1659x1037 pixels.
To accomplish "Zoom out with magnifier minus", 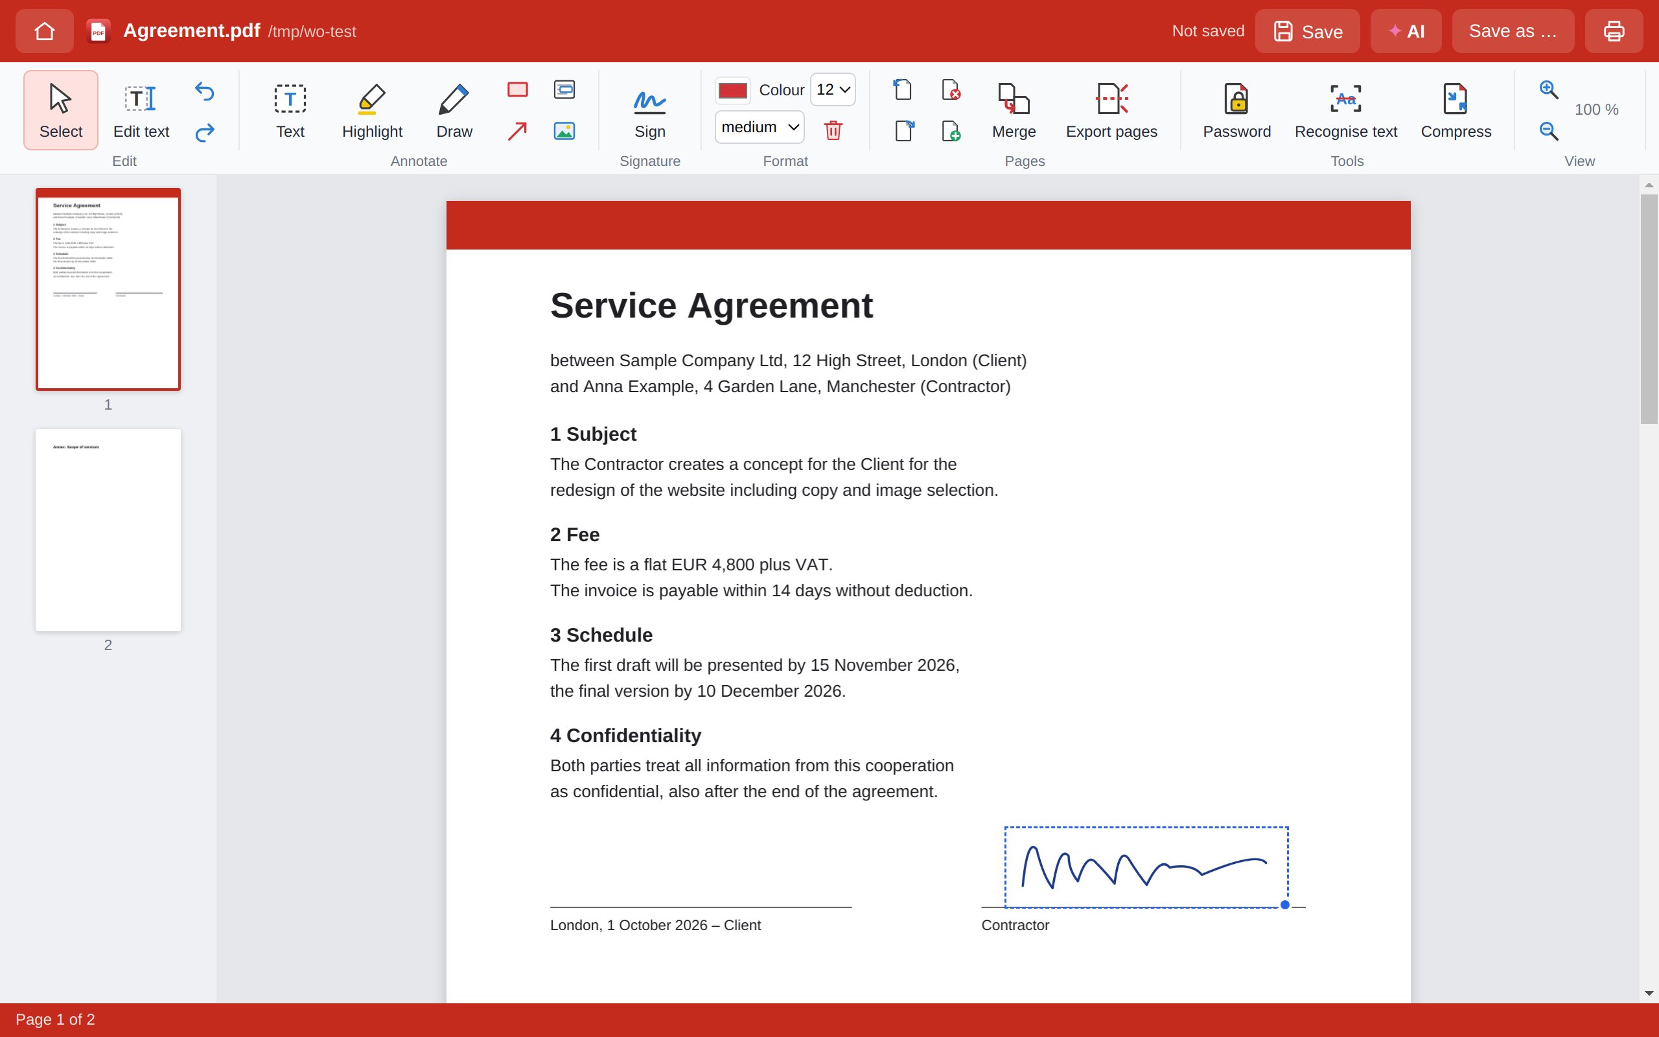I will 1549,130.
